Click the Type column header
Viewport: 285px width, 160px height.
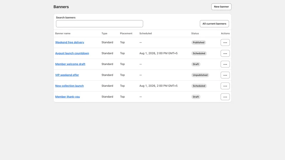pyautogui.click(x=104, y=33)
